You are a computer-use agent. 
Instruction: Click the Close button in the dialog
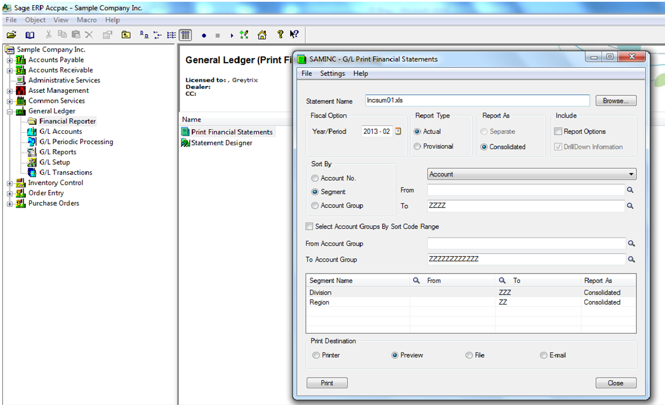point(615,383)
